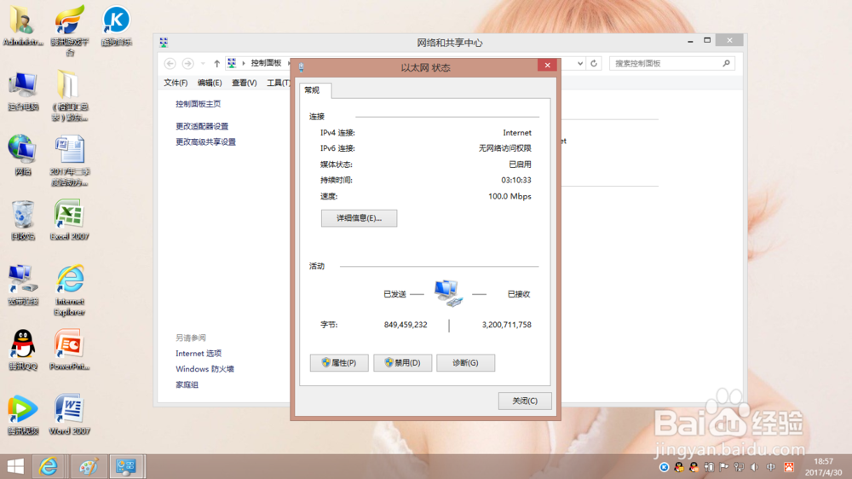The height and width of the screenshot is (479, 852).
Task: Click the 中 input method indicator
Action: (x=770, y=467)
